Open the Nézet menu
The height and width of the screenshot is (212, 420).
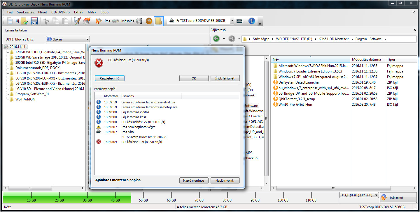[x=43, y=12]
